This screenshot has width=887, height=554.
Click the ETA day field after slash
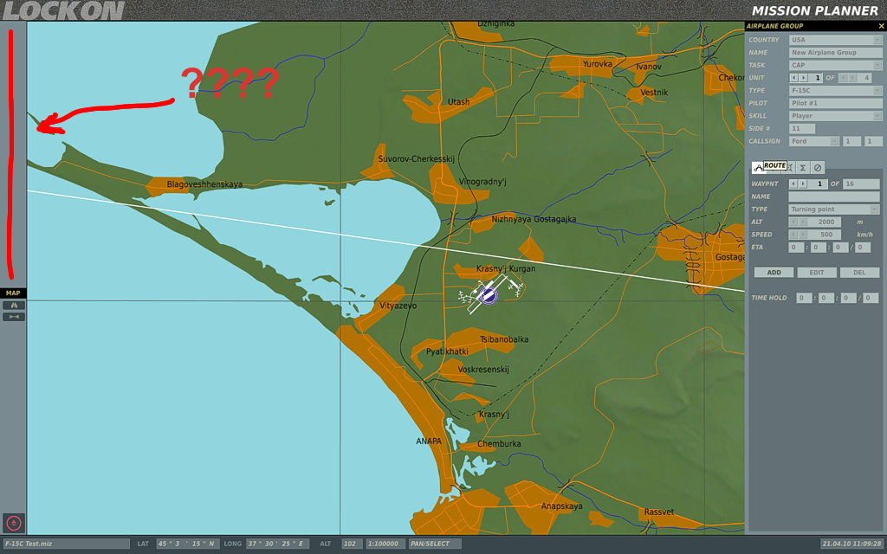[863, 248]
